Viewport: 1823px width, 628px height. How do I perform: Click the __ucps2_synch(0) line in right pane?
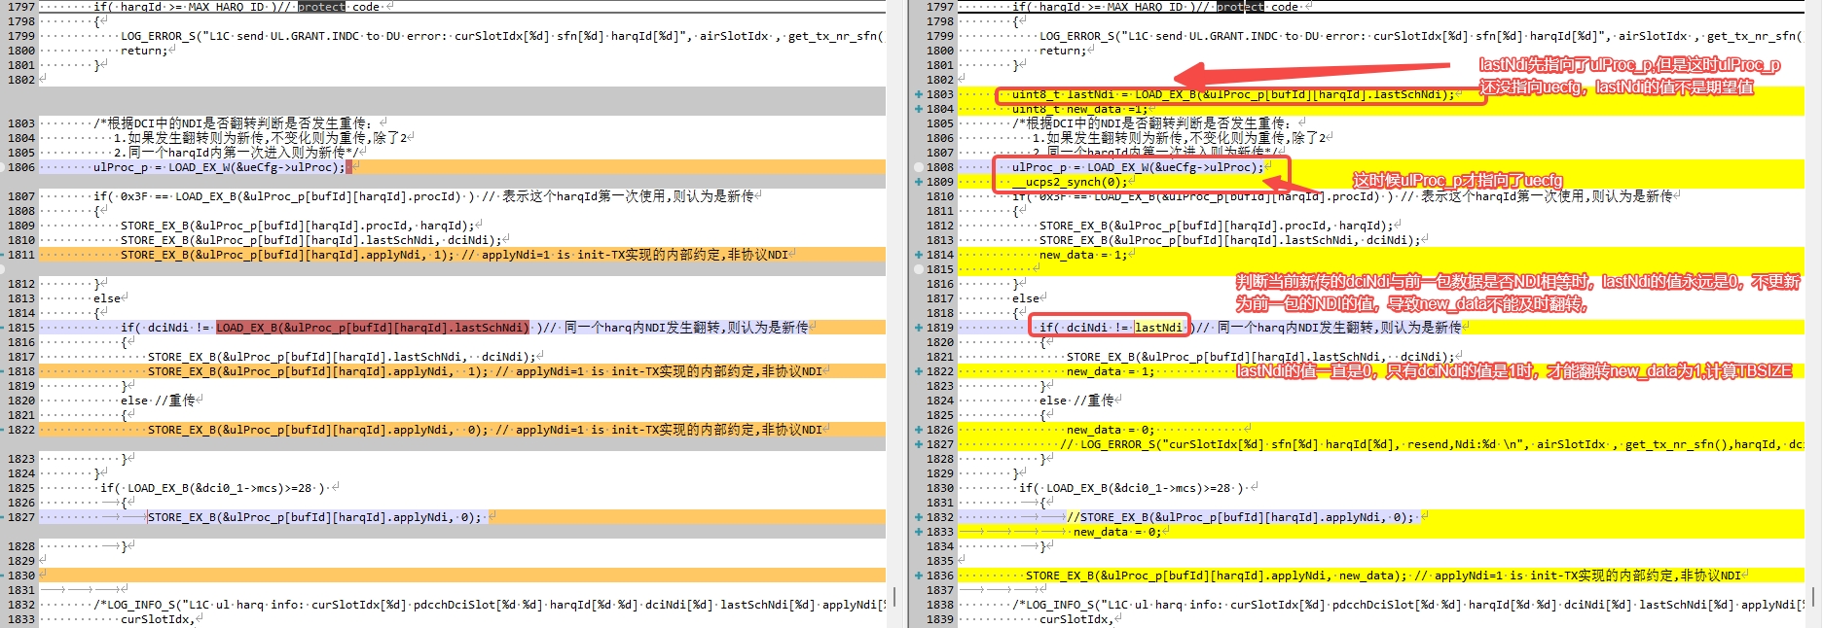point(1069,182)
